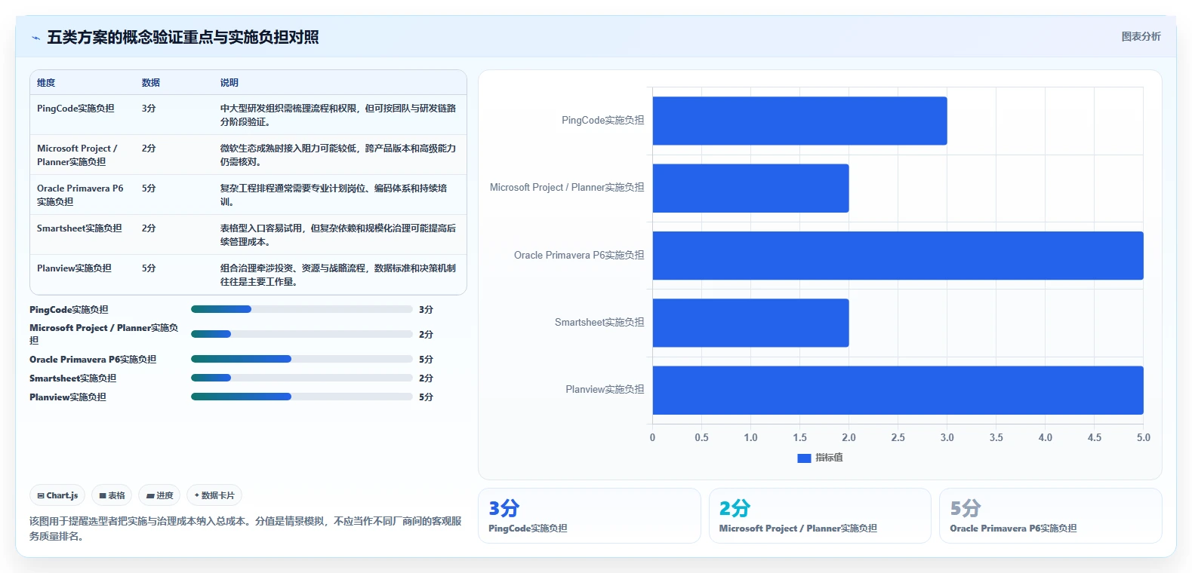Click the Smartsheet实施负担 chart bar
Viewport: 1192px width, 573px height.
pos(750,323)
